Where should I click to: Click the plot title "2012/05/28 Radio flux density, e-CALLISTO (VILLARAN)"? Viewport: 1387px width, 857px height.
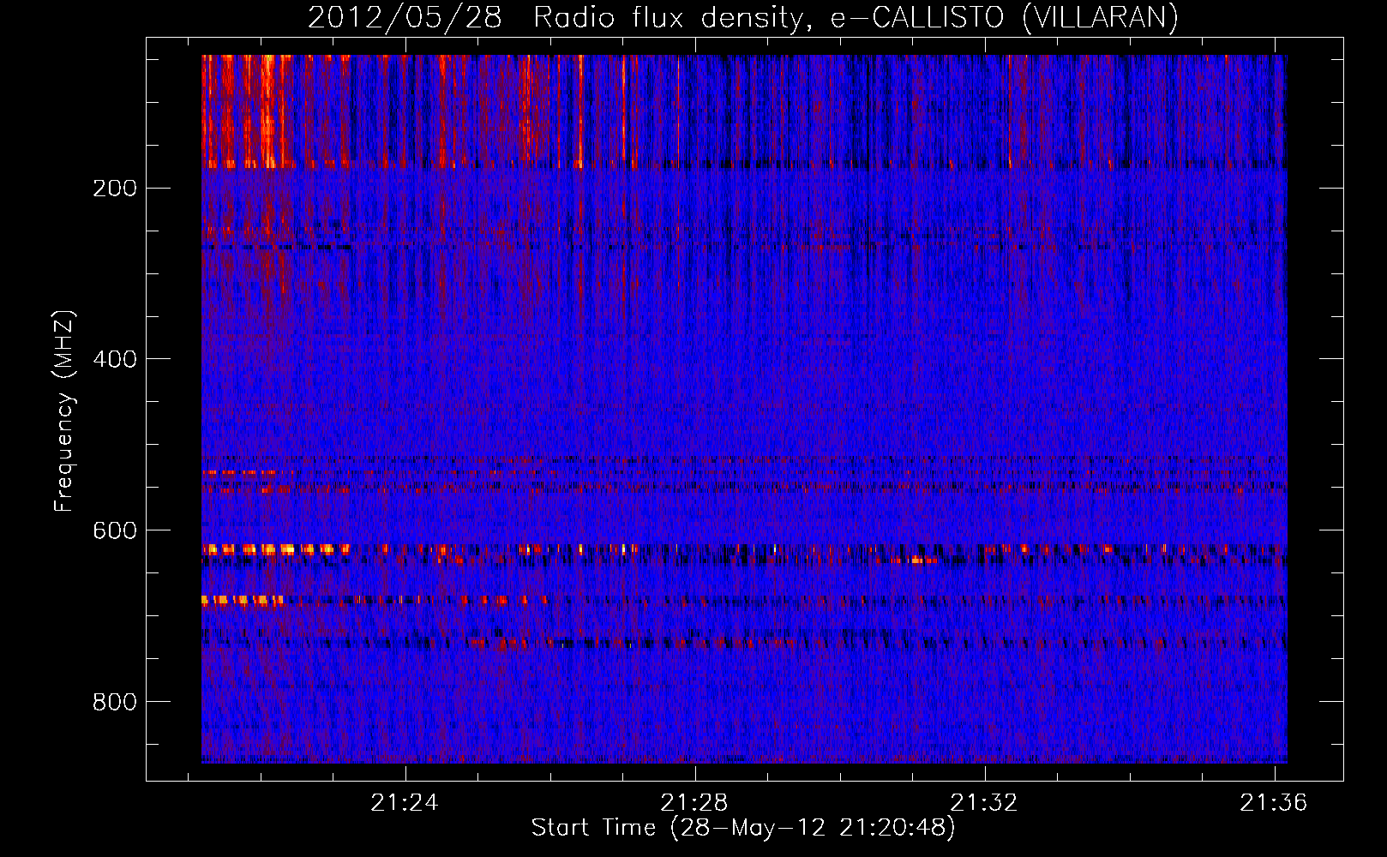tap(743, 17)
